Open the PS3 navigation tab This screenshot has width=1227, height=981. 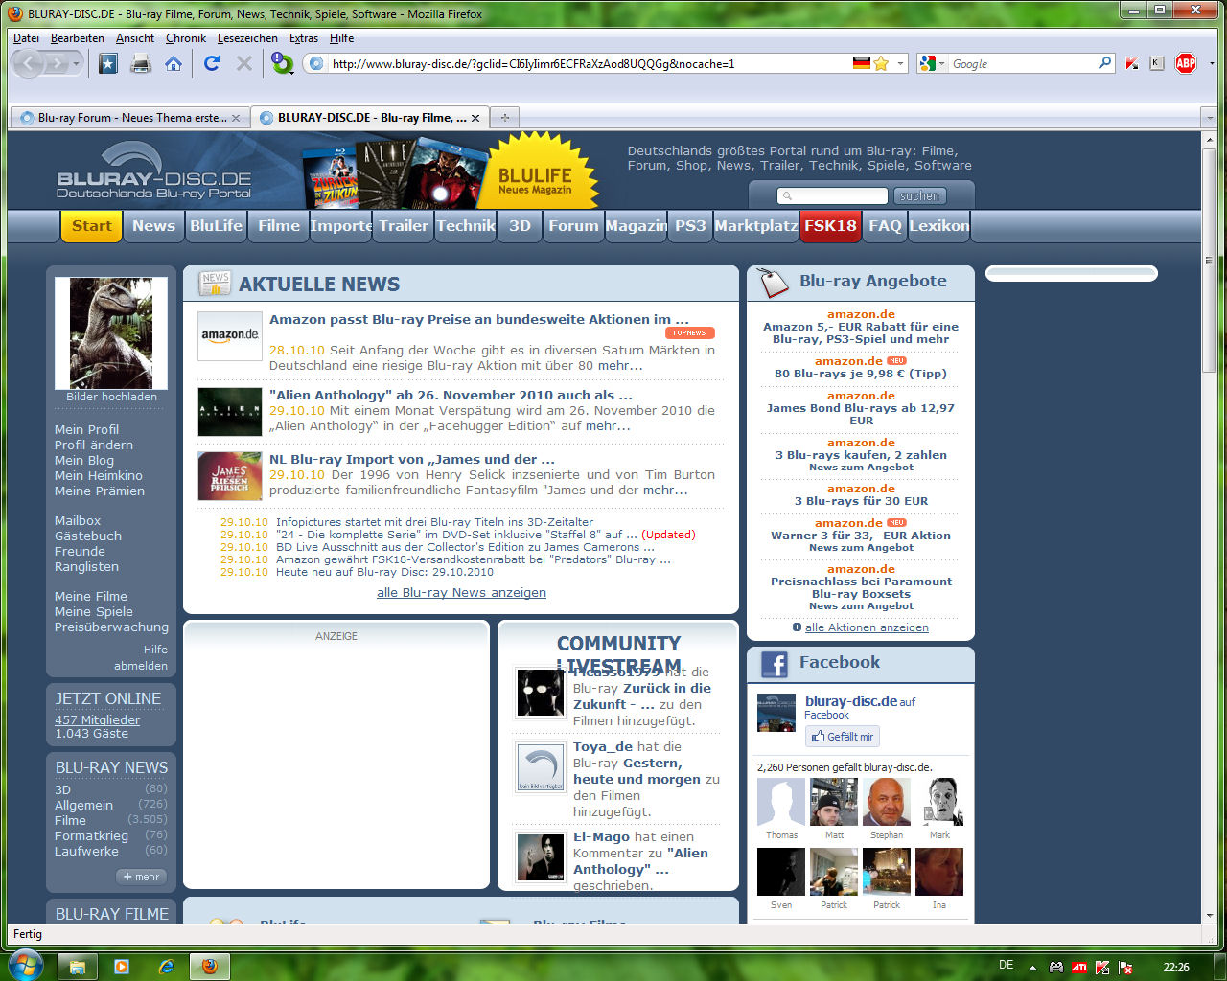pyautogui.click(x=690, y=226)
